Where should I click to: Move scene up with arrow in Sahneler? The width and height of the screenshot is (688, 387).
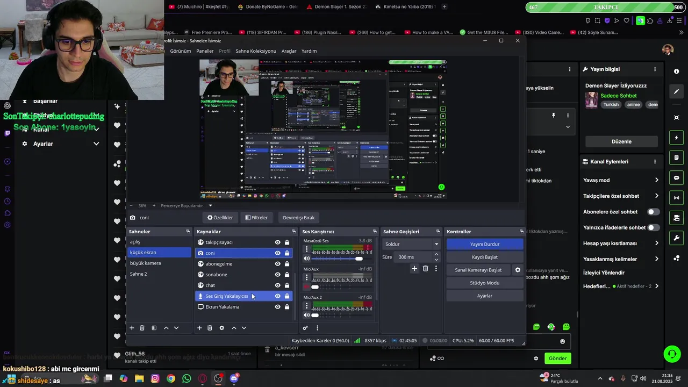point(166,328)
